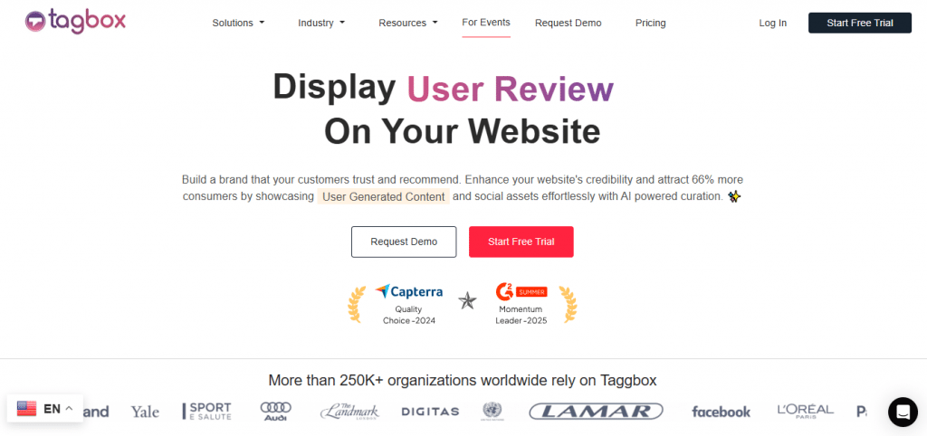
Task: Click the Capterra Quality Choice badge
Action: [408, 304]
